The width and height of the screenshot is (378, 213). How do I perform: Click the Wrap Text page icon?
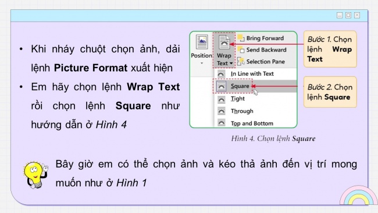coord(224,42)
